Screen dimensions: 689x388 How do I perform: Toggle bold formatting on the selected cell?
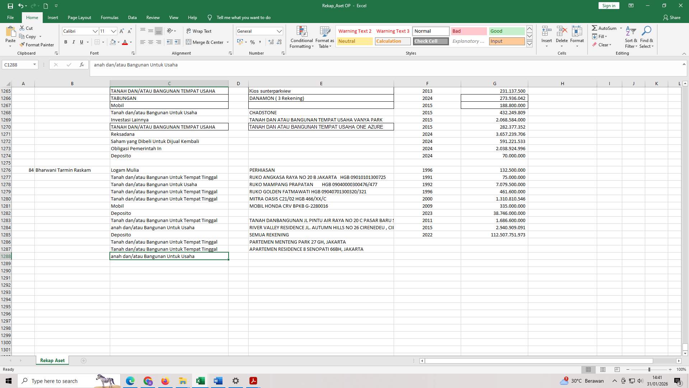coord(66,42)
